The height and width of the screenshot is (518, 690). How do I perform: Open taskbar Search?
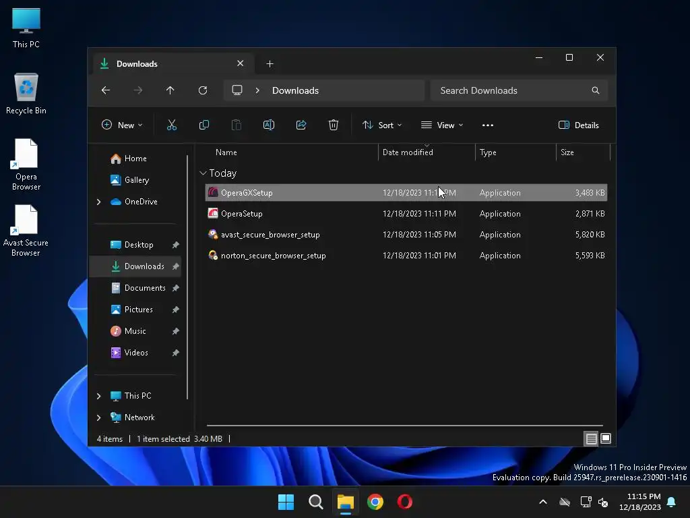315,502
